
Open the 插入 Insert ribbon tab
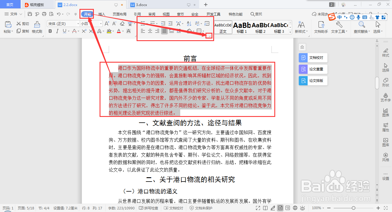point(102,14)
